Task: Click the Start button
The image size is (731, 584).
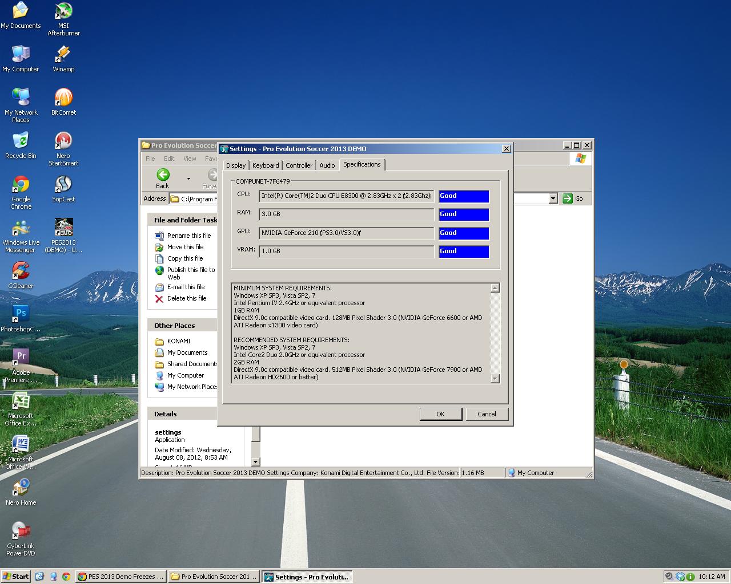Action: click(x=15, y=577)
